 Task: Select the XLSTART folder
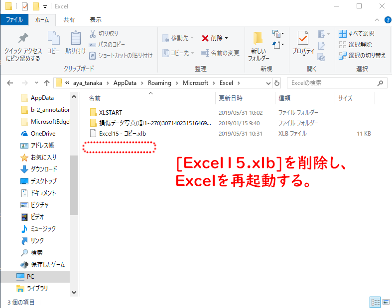106,113
